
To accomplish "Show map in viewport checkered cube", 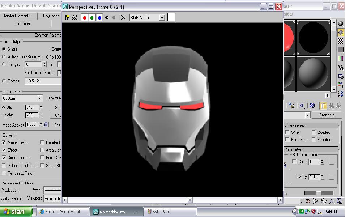I will click(312, 106).
